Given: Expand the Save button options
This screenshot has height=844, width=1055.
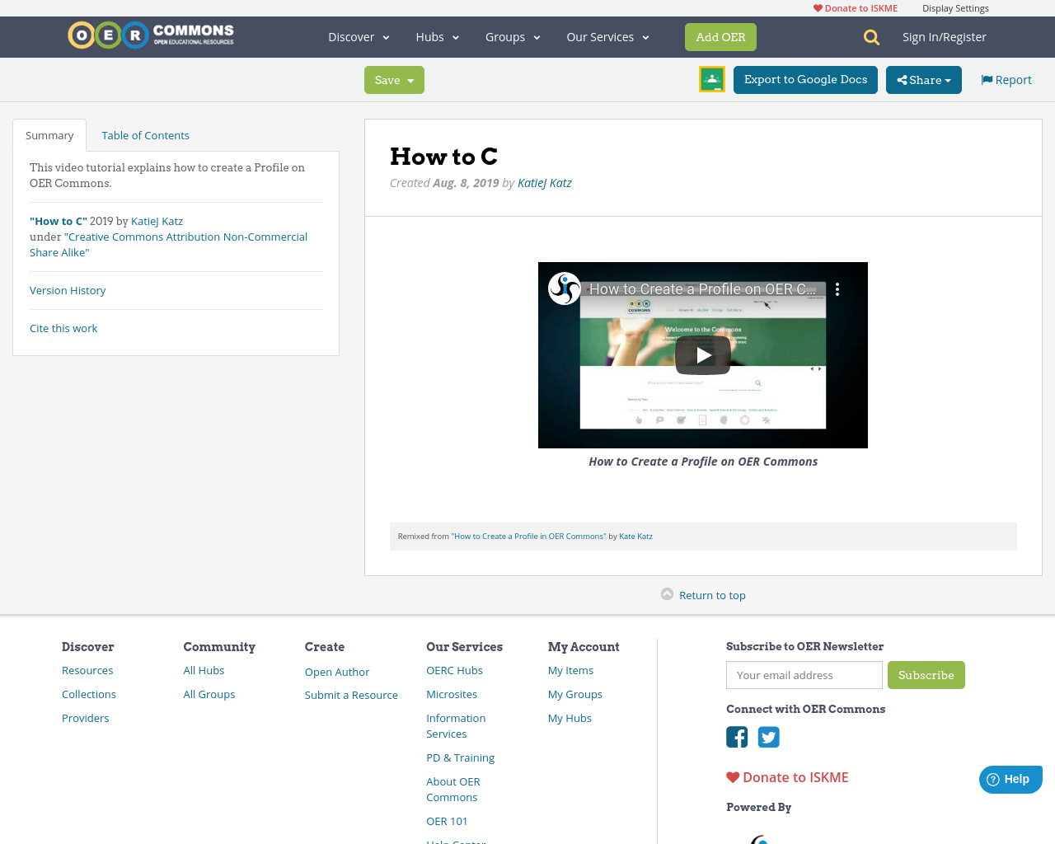Looking at the screenshot, I should click(x=393, y=79).
